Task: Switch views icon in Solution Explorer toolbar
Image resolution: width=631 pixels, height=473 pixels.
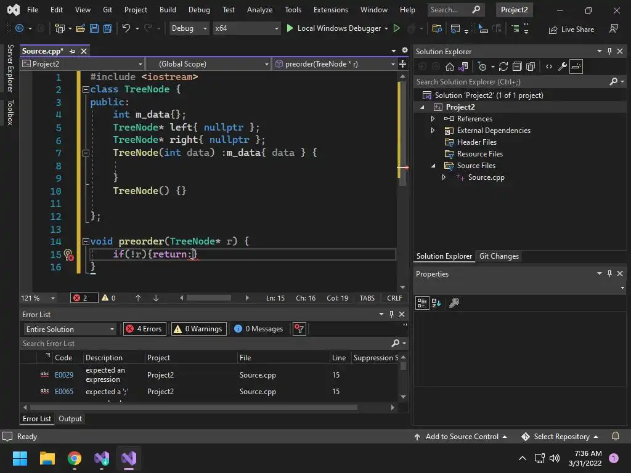Action: click(463, 67)
